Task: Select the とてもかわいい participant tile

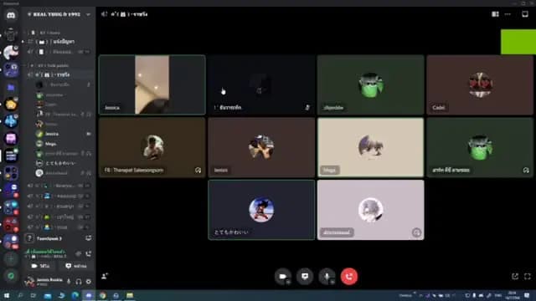Action: pyautogui.click(x=261, y=210)
